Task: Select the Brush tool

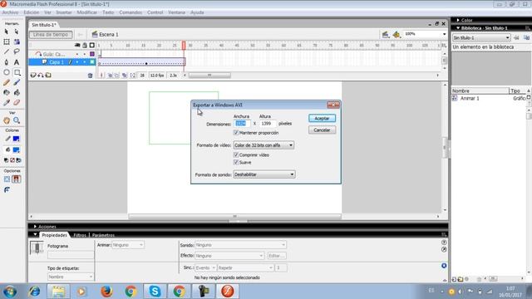Action: 17,82
